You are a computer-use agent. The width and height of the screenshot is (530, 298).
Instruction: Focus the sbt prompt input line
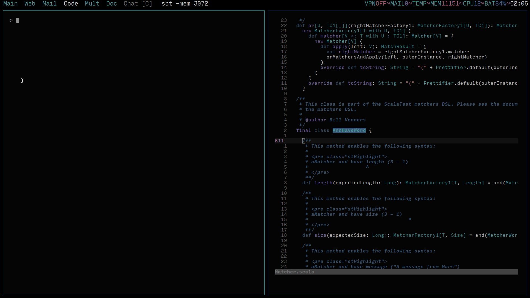pos(17,20)
